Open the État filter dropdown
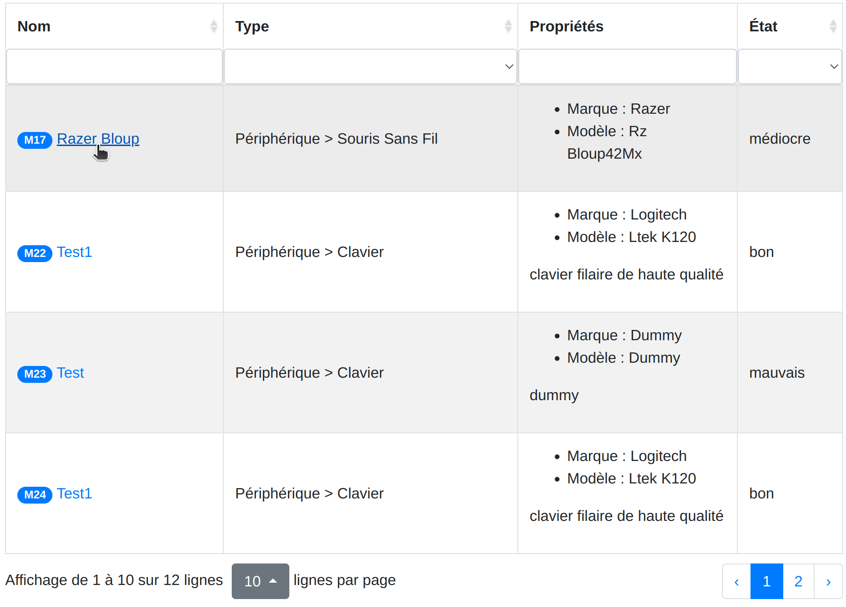Screen dimensions: 846x607 pos(790,66)
